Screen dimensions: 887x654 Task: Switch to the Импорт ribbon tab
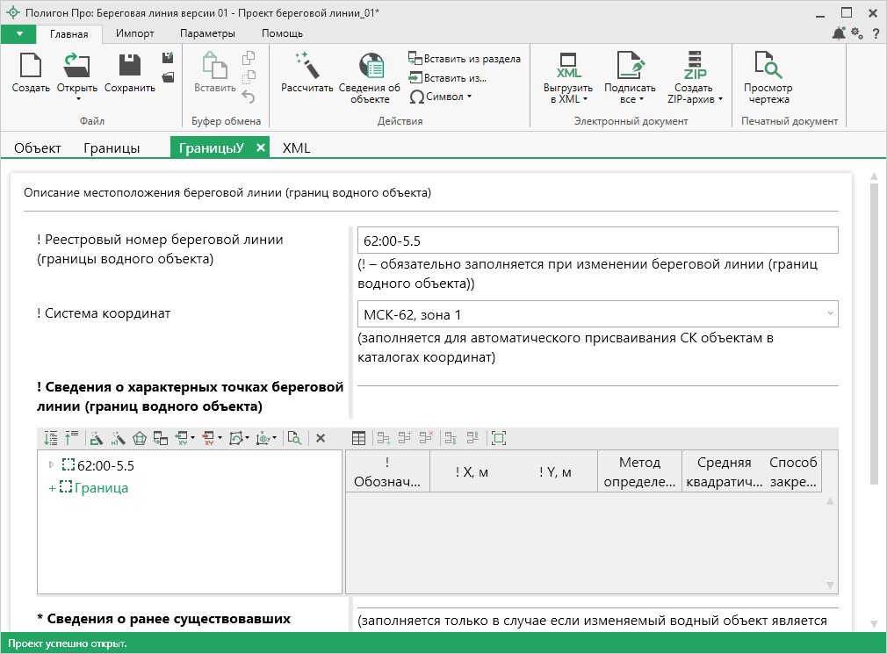(x=134, y=33)
